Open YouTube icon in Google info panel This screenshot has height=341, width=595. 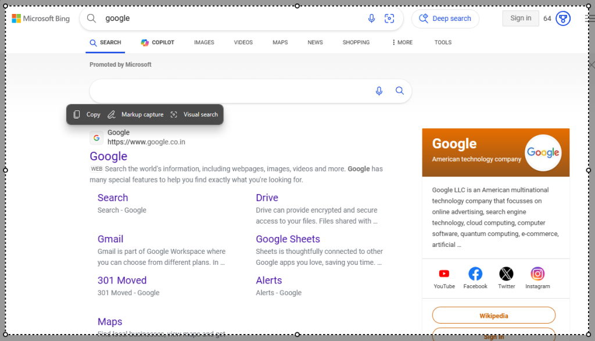click(444, 274)
